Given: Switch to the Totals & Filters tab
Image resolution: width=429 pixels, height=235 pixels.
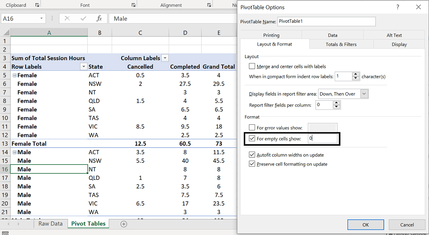Looking at the screenshot, I should click(341, 44).
